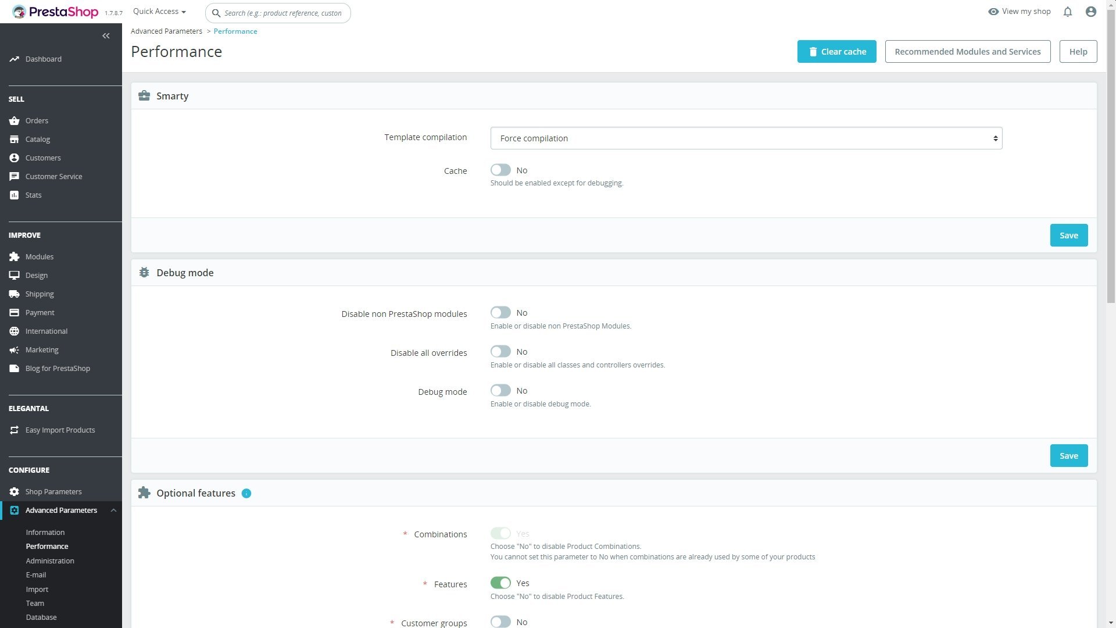Click the International globe icon
This screenshot has height=628, width=1116.
pos(14,331)
